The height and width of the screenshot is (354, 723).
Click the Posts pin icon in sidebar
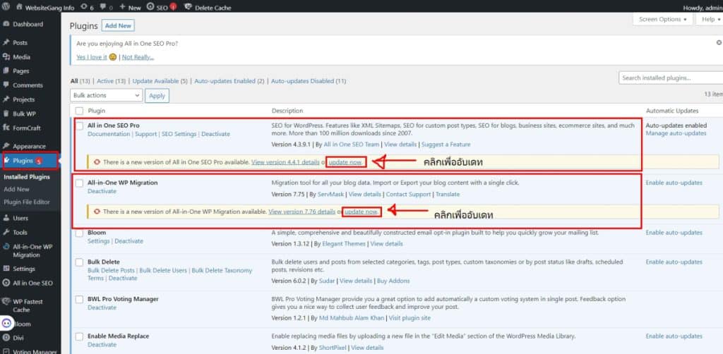pyautogui.click(x=6, y=43)
